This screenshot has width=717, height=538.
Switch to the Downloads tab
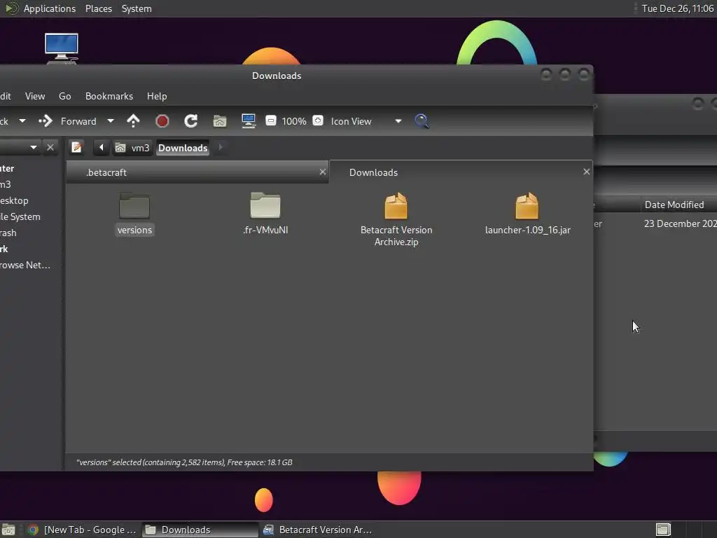pyautogui.click(x=461, y=172)
